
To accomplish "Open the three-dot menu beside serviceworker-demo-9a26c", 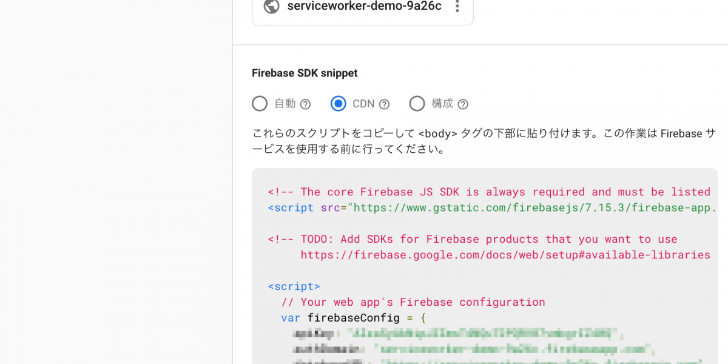I will tap(457, 7).
